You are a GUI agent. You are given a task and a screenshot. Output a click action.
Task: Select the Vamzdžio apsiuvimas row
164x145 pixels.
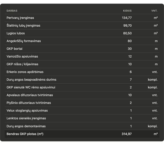(82, 56)
